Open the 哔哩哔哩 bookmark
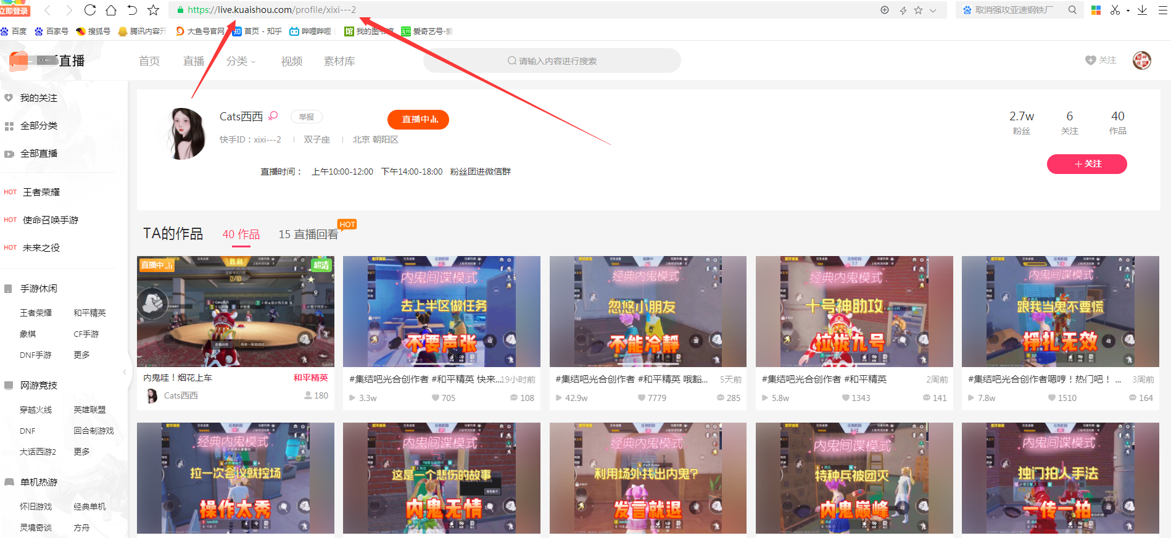Image resolution: width=1171 pixels, height=538 pixels. point(310,31)
